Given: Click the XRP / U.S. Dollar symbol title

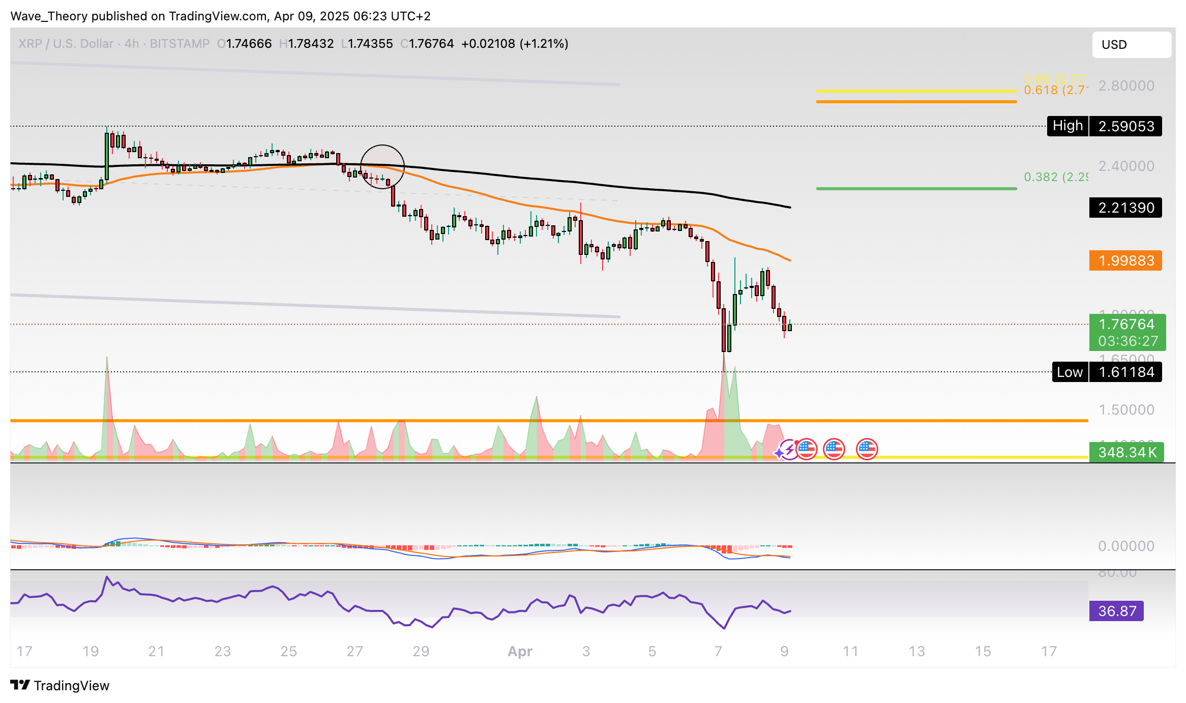Looking at the screenshot, I should pos(66,44).
